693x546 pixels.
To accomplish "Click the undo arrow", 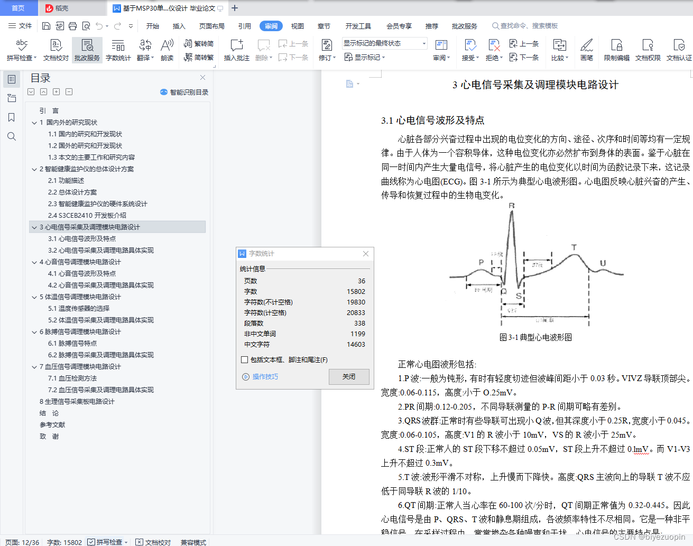I will pos(99,26).
